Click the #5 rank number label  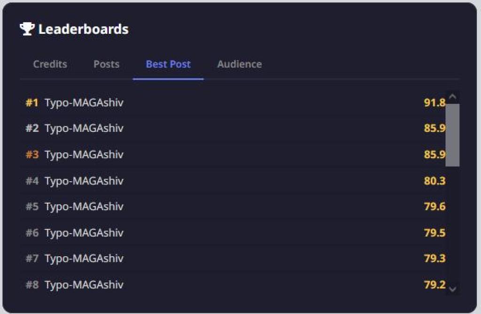(x=32, y=207)
